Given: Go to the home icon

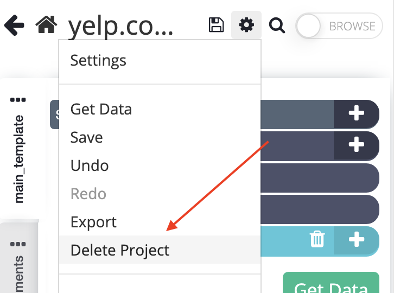Looking at the screenshot, I should [x=46, y=24].
